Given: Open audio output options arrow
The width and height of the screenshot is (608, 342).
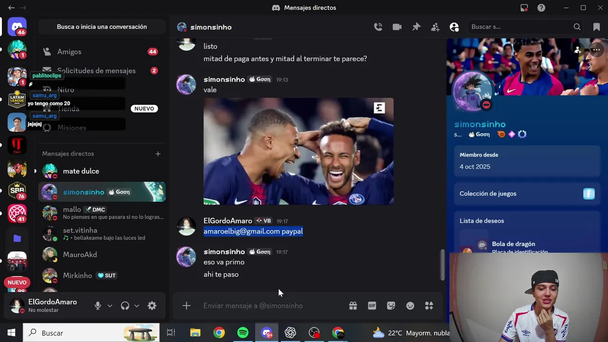Looking at the screenshot, I should click(137, 306).
